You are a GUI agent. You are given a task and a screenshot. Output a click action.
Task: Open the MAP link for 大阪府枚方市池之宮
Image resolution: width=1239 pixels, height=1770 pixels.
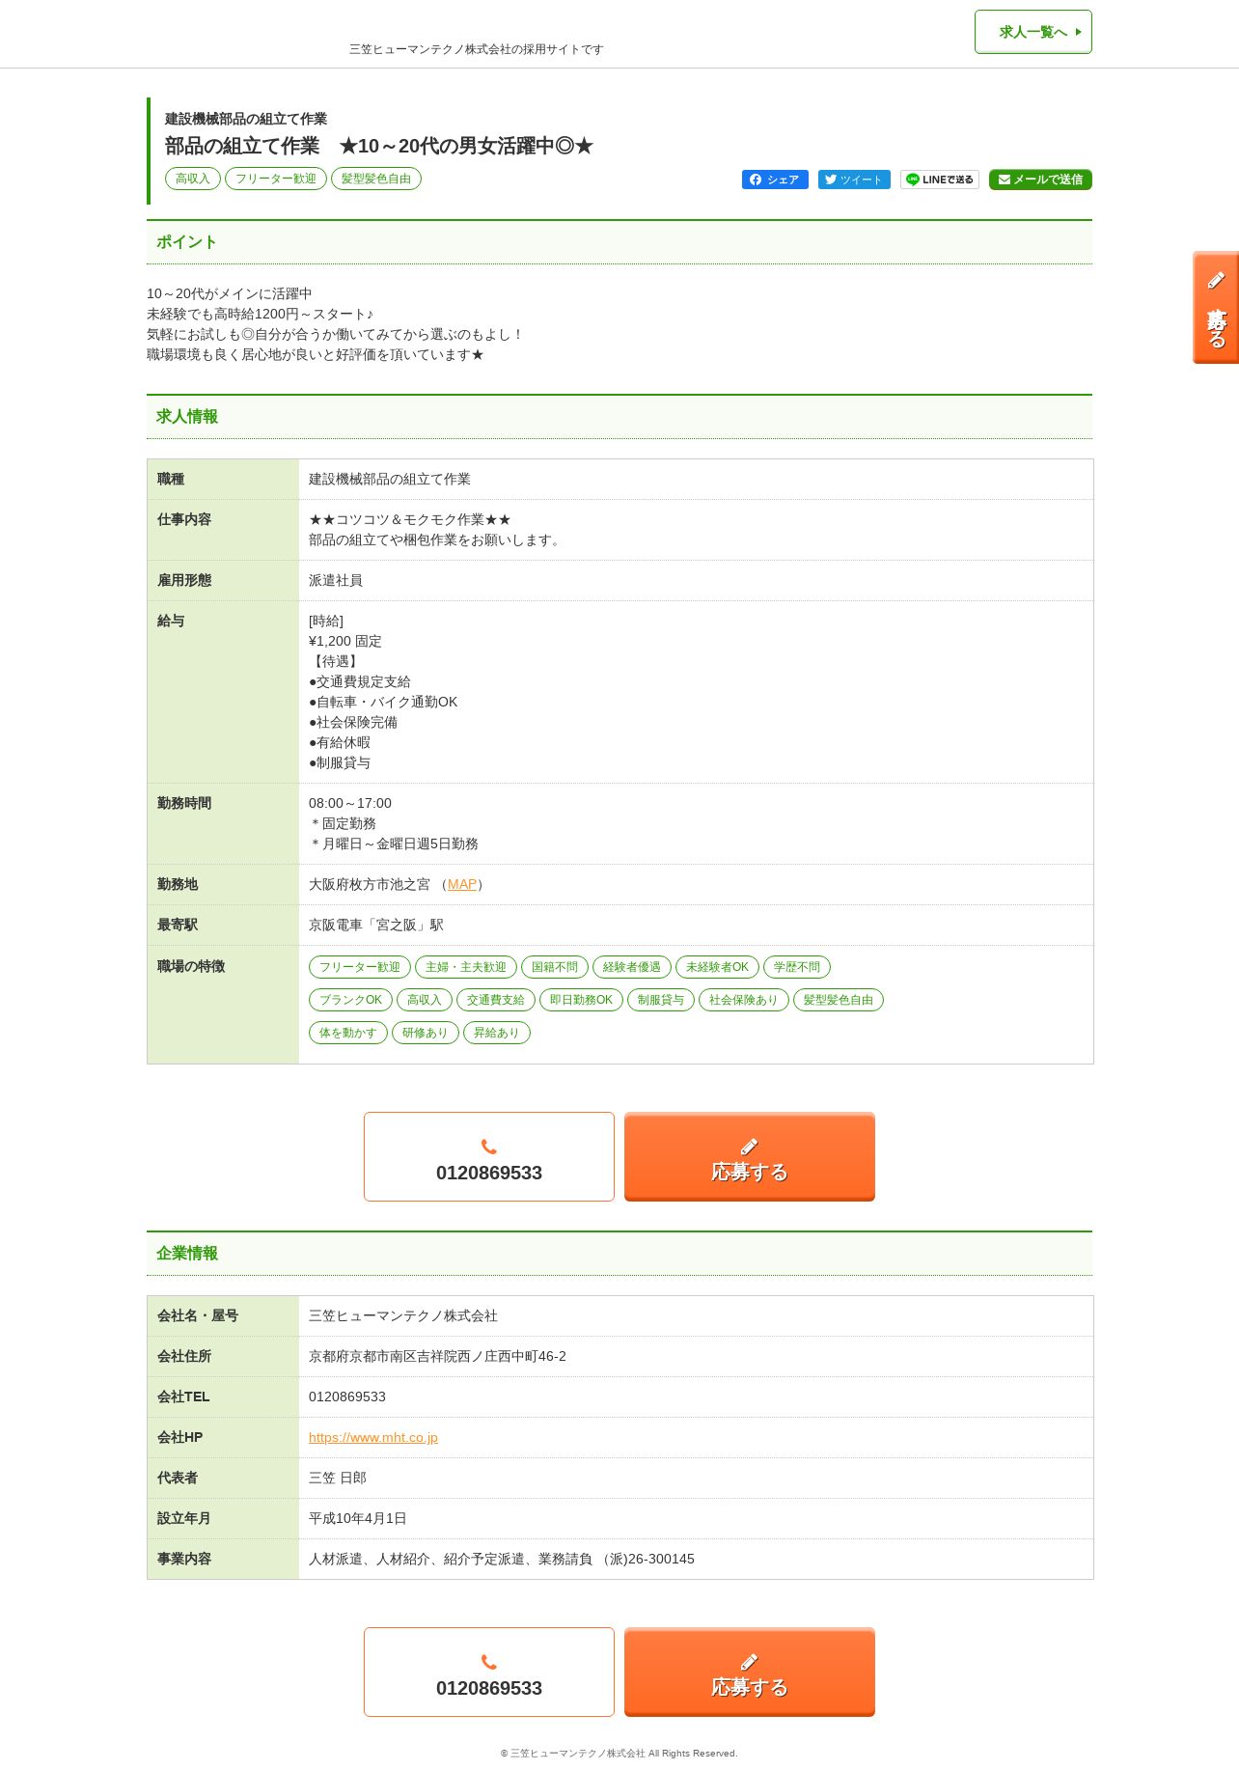tap(462, 884)
